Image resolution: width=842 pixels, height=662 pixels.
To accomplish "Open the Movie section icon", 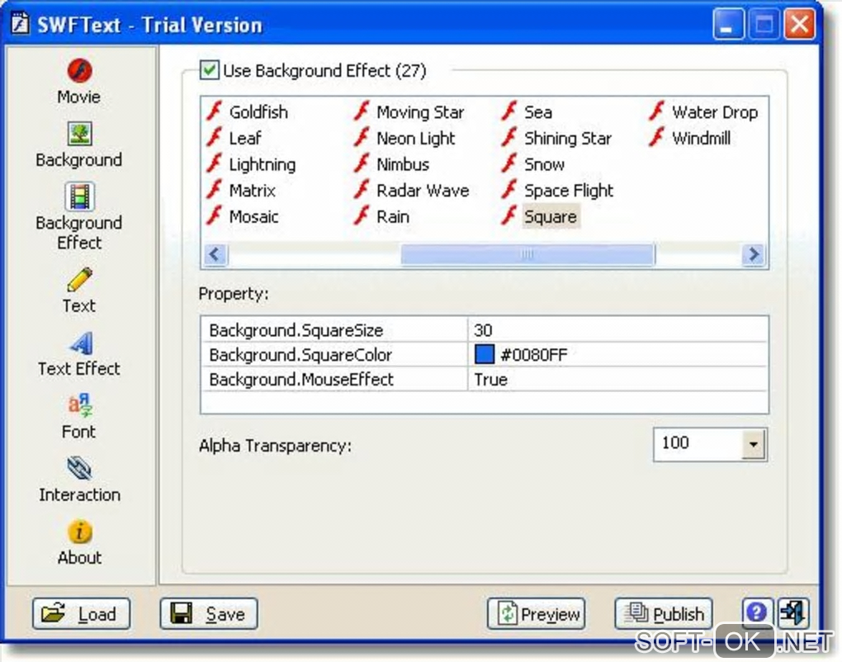I will tap(79, 70).
